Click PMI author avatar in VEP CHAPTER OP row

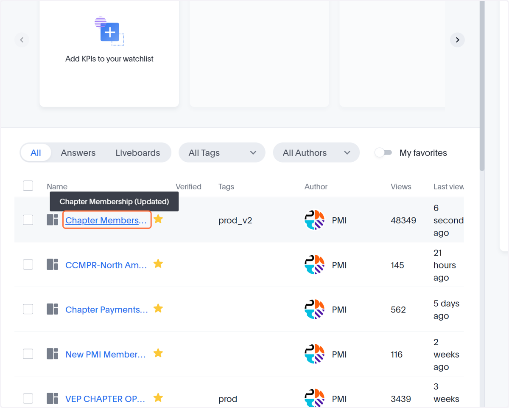click(315, 398)
